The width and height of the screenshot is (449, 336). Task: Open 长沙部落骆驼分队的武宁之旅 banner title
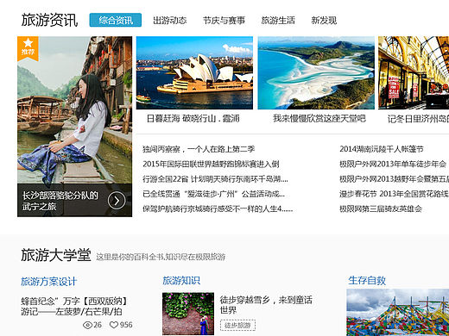60,201
